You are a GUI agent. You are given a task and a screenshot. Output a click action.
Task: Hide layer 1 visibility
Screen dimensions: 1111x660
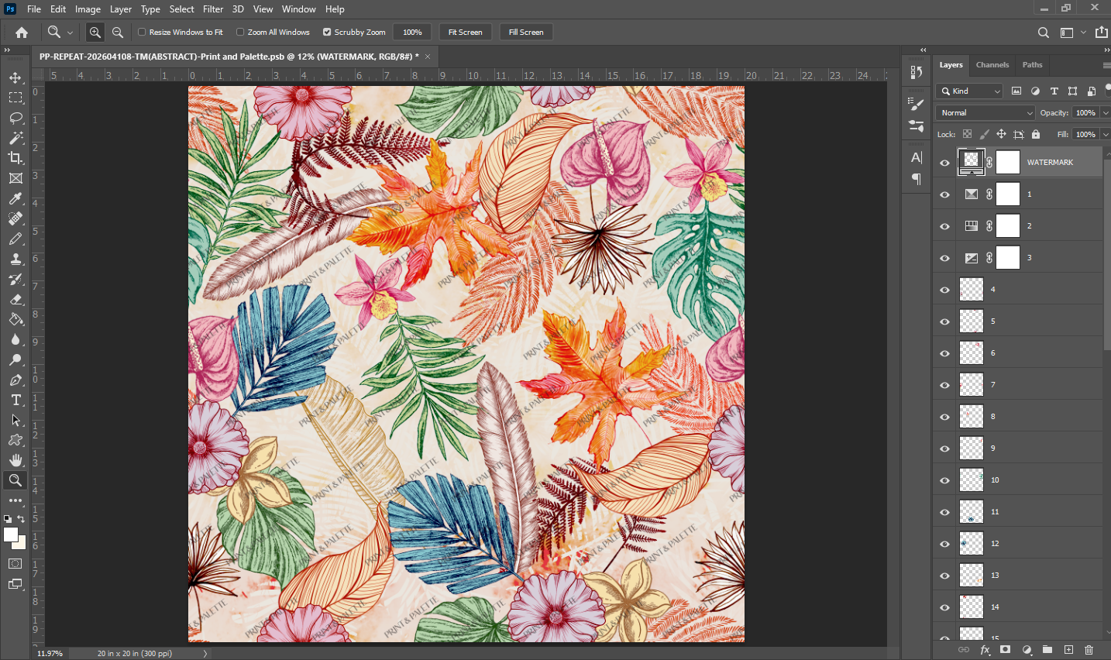pos(944,194)
